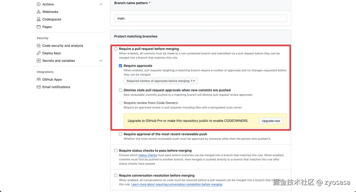Click the Deploy keys key icon
The image size is (356, 192).
pyautogui.click(x=39, y=53)
